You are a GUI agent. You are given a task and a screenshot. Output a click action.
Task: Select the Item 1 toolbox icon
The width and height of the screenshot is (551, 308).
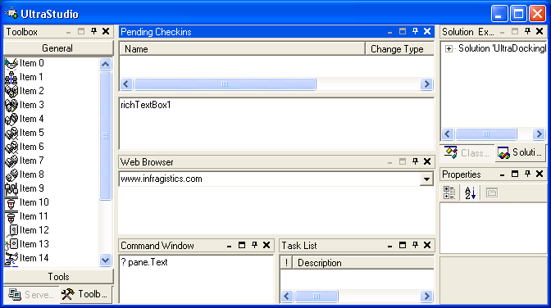point(11,77)
